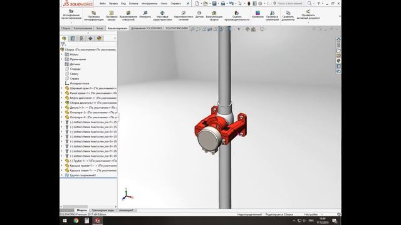
Task: Open the Трехмерные виды bottom tab
Action: pos(103,210)
